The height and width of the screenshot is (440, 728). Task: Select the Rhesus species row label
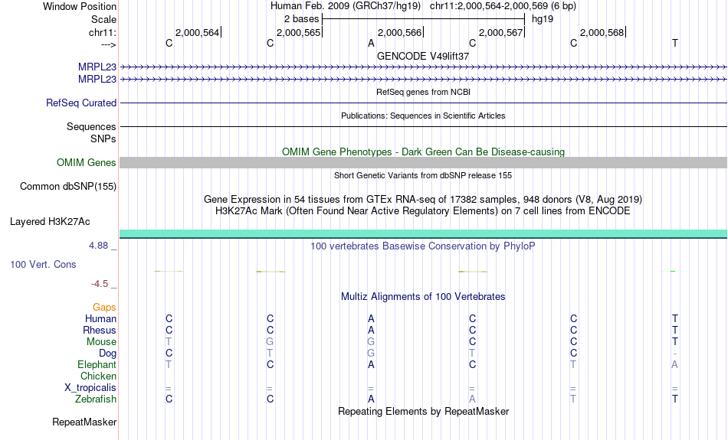[100, 330]
